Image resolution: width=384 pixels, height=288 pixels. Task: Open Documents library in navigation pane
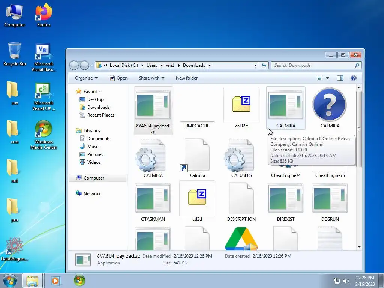coord(99,139)
